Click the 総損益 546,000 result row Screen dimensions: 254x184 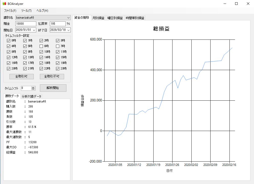click(x=22, y=152)
